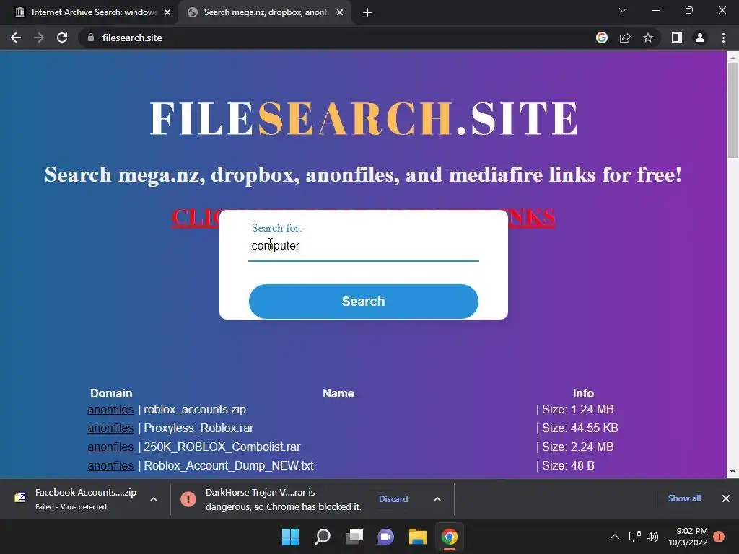Close the Search mega.nz tab

point(340,12)
